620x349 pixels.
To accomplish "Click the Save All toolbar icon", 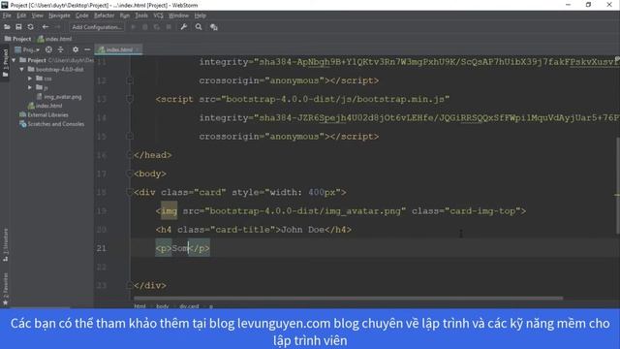I will pos(18,27).
